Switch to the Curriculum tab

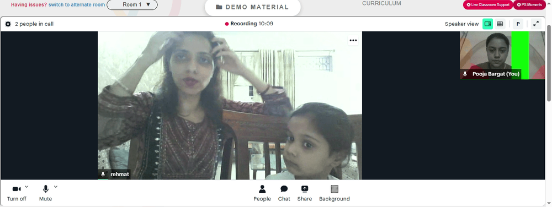[381, 3]
